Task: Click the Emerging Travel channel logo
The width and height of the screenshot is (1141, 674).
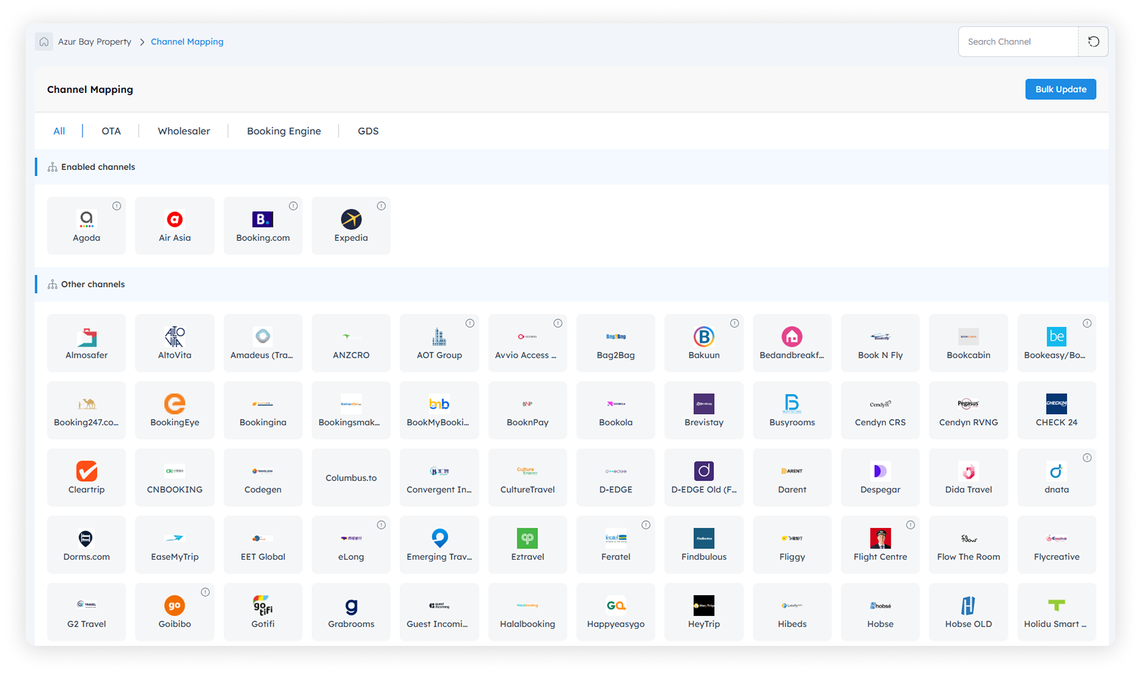Action: [439, 538]
